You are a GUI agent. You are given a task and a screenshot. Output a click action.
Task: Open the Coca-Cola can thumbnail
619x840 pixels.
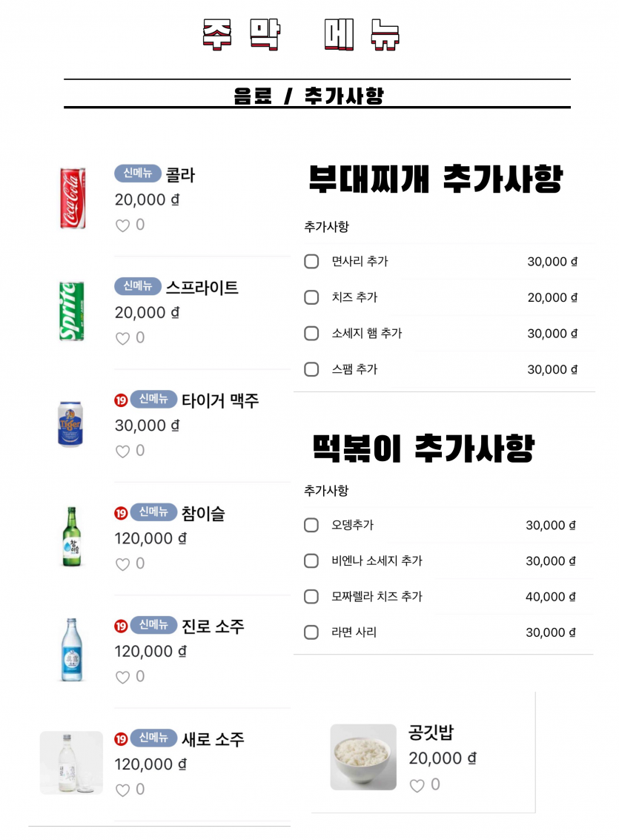[x=73, y=198]
